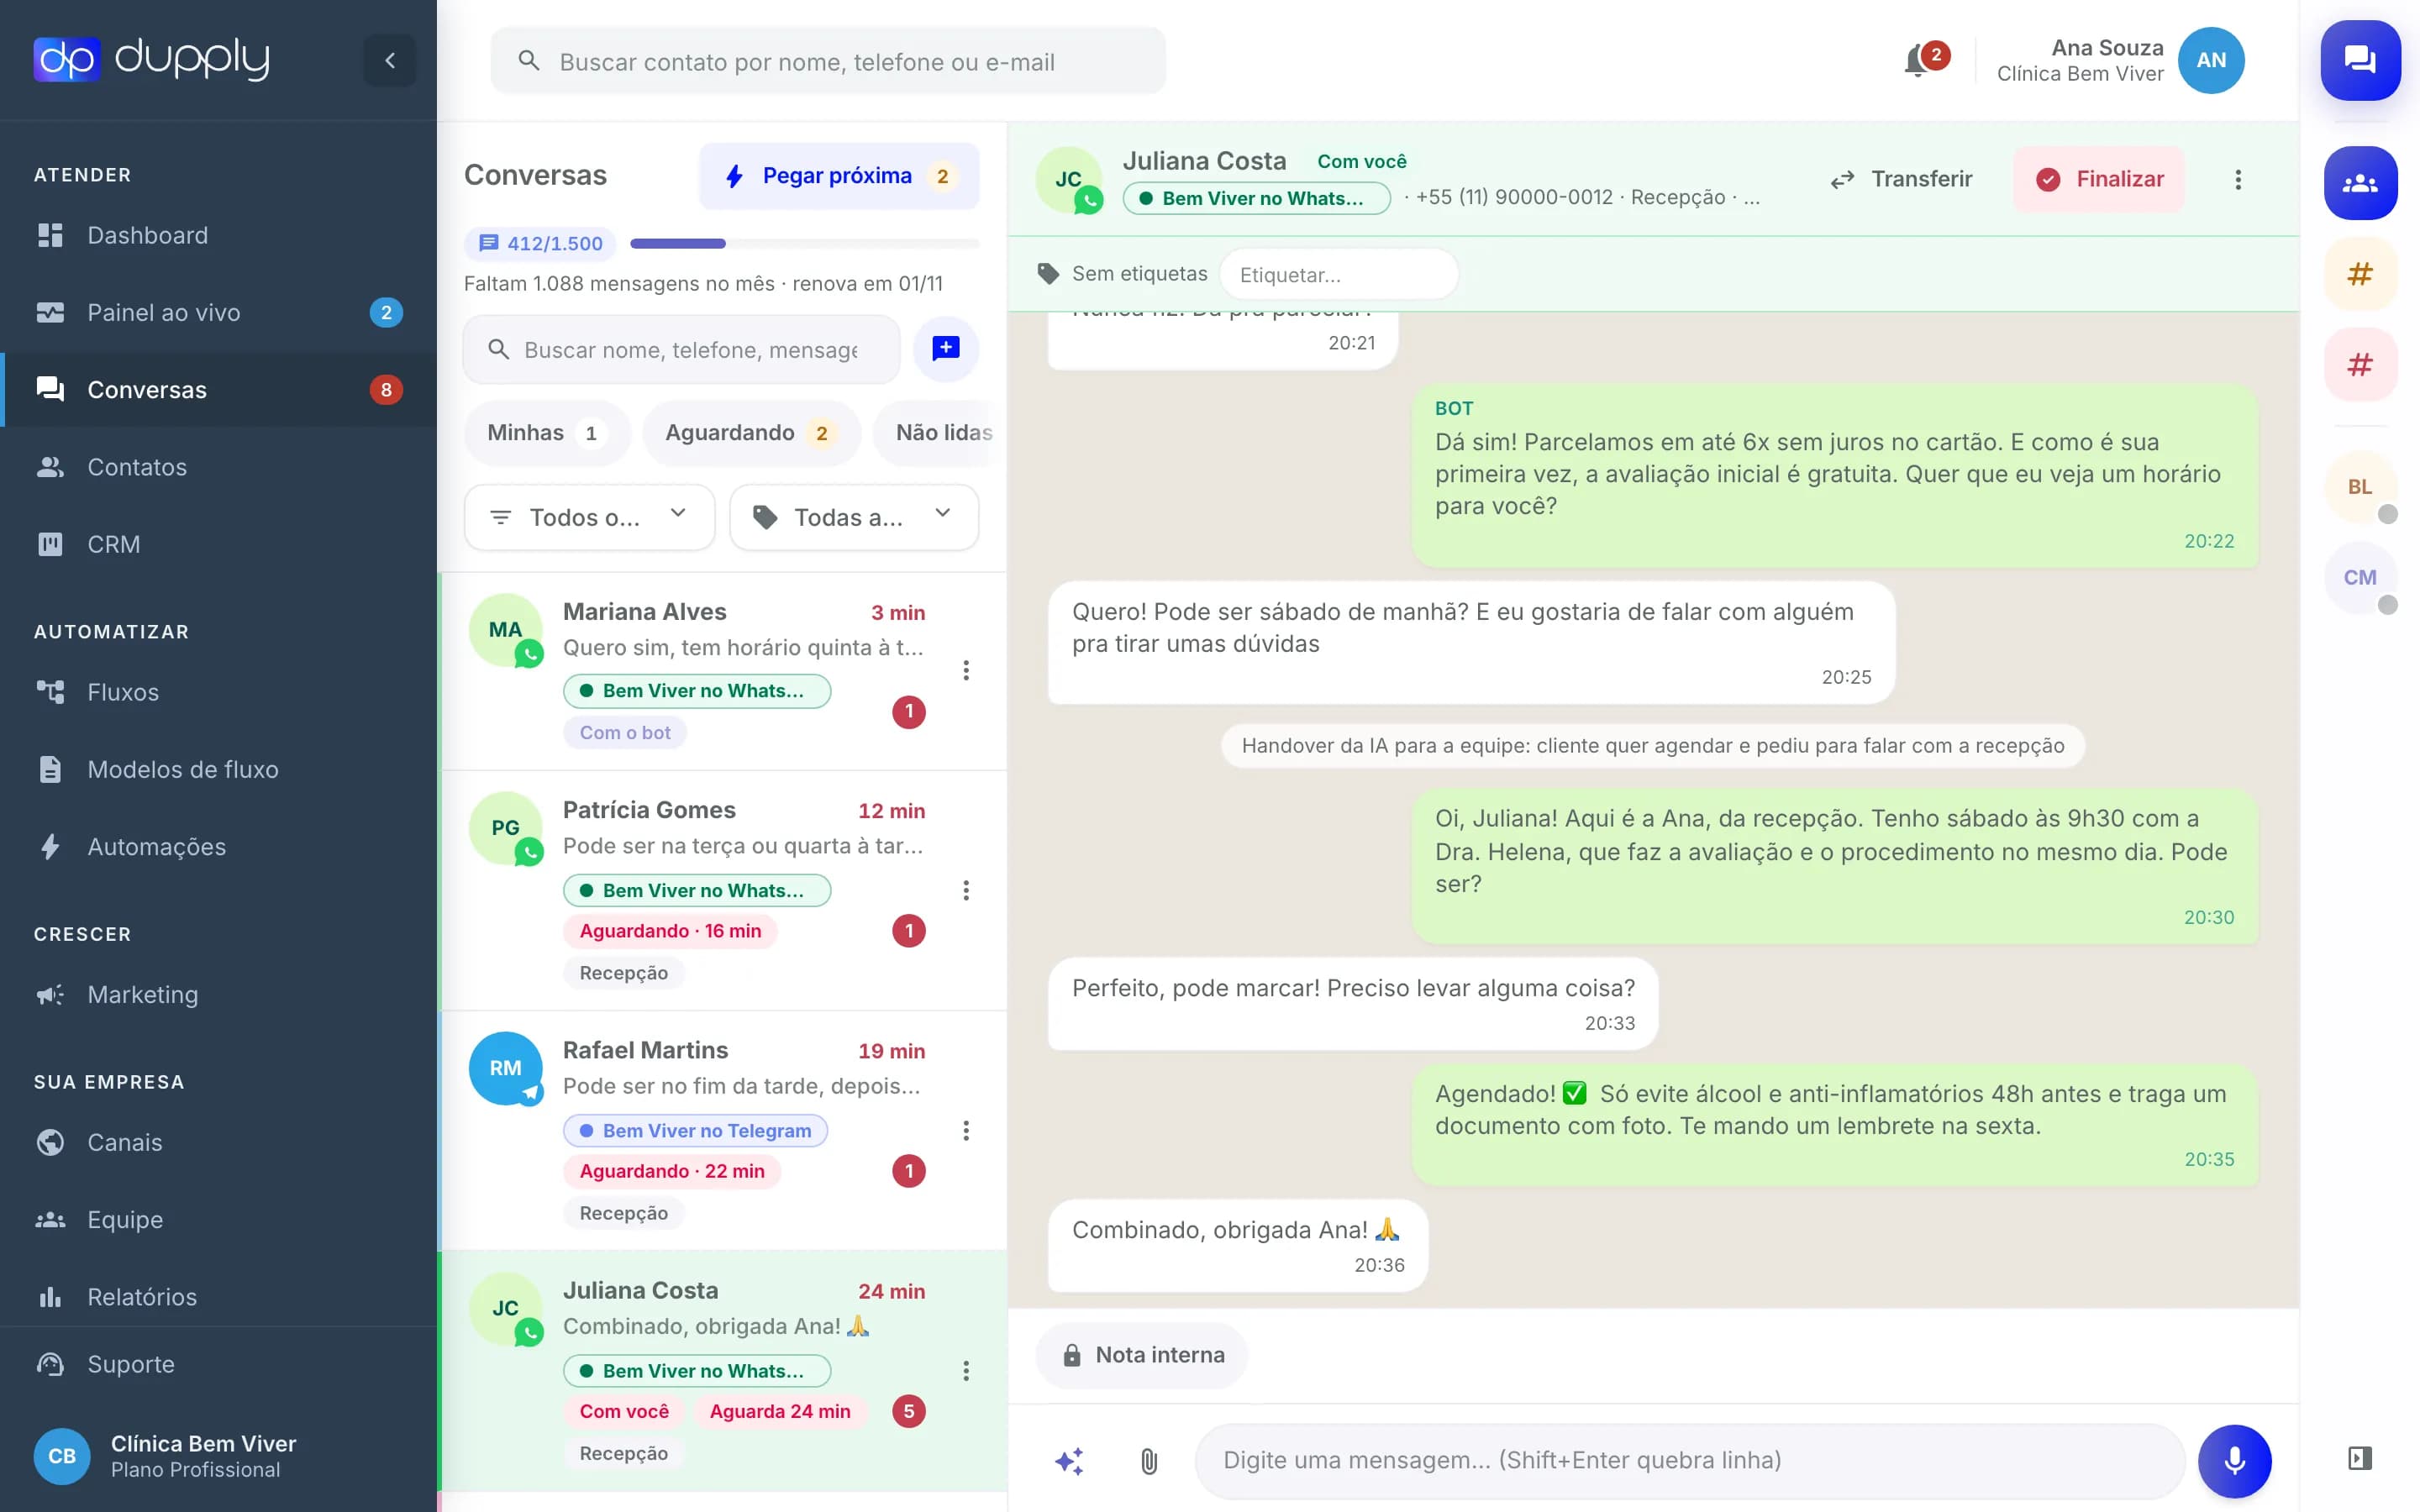The height and width of the screenshot is (1512, 2420).
Task: Open Mariana Alves conversation
Action: [723, 672]
